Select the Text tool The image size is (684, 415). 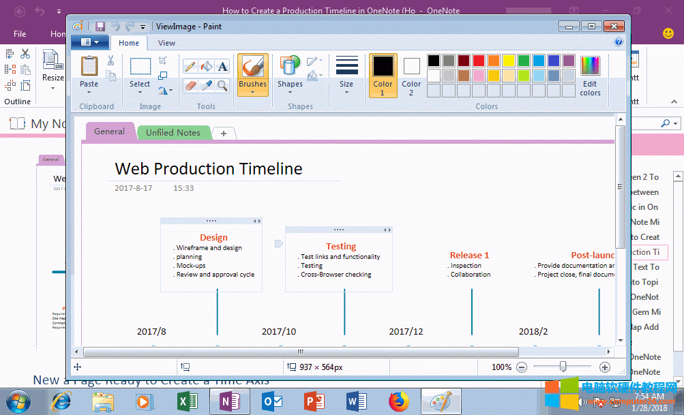tap(222, 66)
